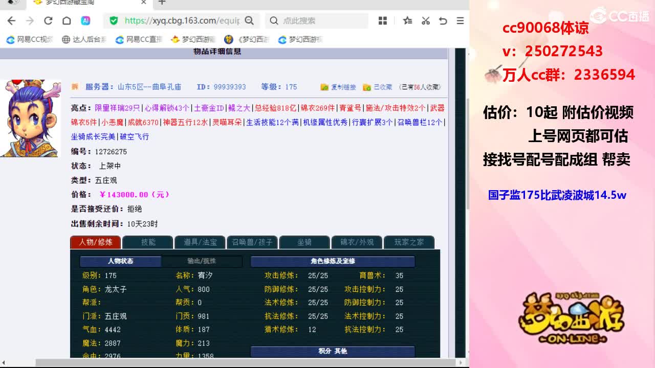The image size is (655, 368).
Task: Focus the 点此搜索 search box
Action: click(x=317, y=20)
